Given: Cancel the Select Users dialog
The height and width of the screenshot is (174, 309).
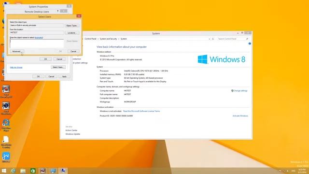Looking at the screenshot, I should (73, 51).
